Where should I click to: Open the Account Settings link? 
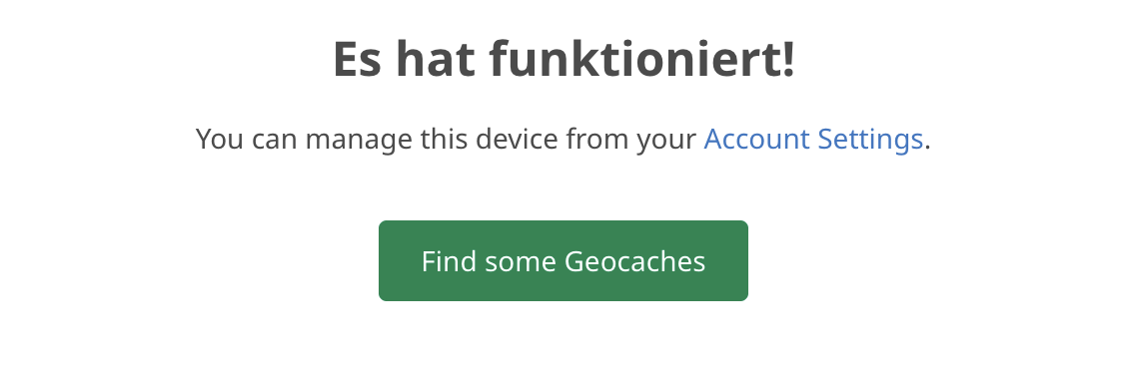click(813, 139)
